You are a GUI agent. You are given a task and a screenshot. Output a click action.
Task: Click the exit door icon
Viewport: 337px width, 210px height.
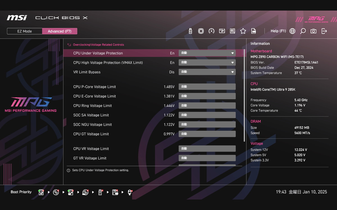324,31
